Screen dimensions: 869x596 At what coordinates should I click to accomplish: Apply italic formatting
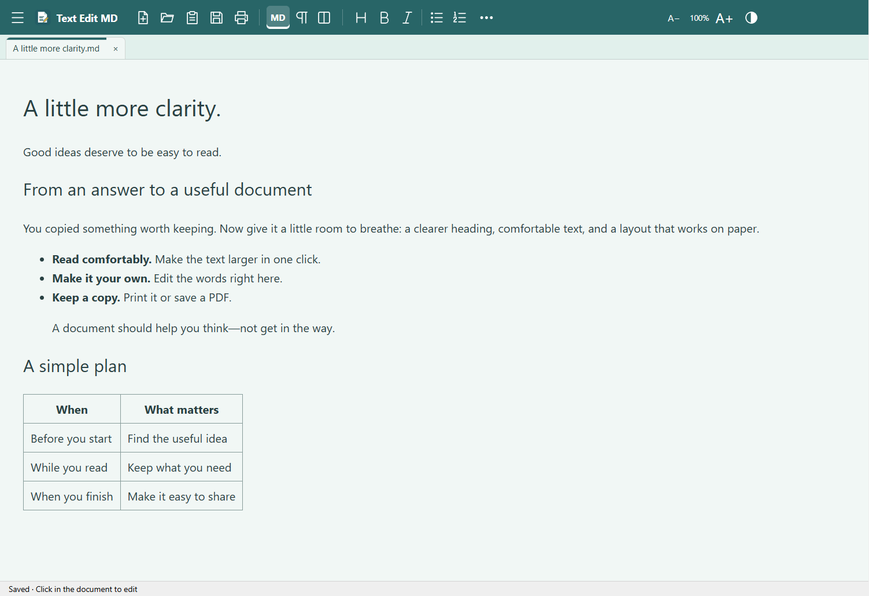(x=407, y=18)
